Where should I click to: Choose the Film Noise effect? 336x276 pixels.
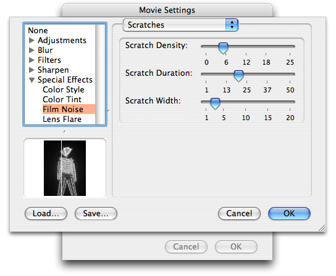pos(69,109)
